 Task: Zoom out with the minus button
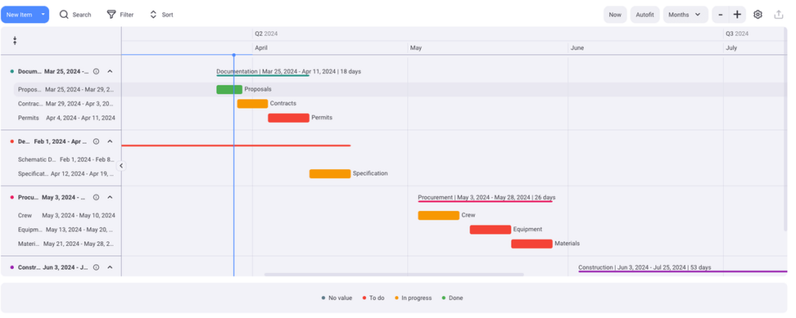[x=721, y=15]
